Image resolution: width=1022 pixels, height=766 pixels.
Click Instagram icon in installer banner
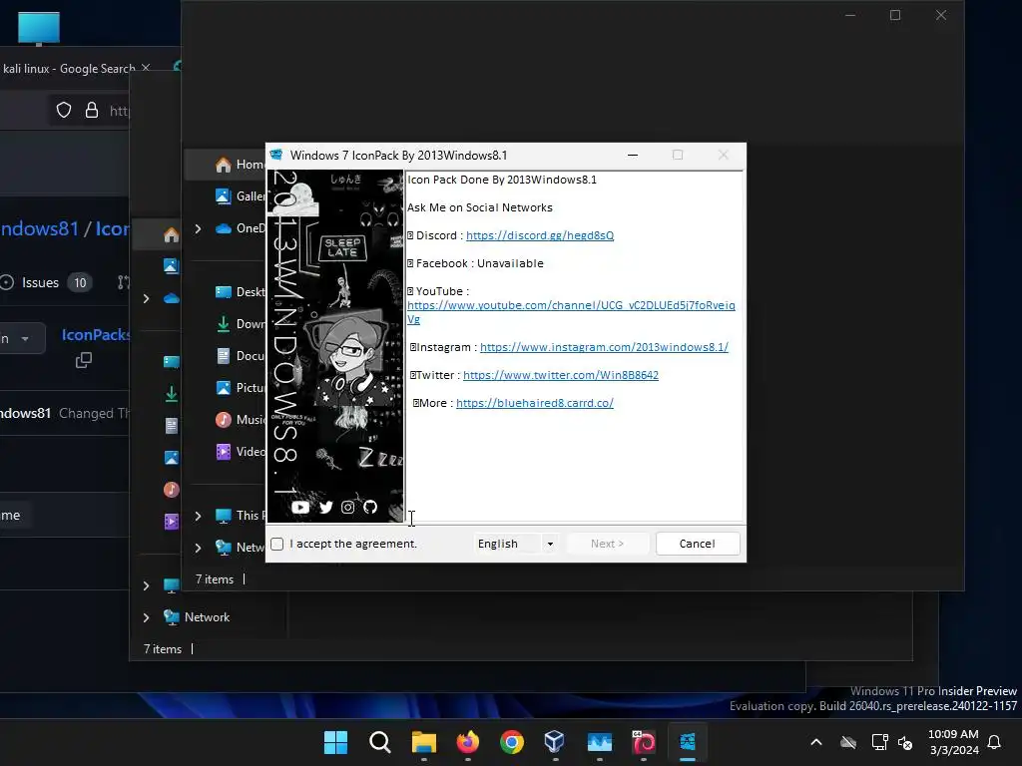click(348, 508)
